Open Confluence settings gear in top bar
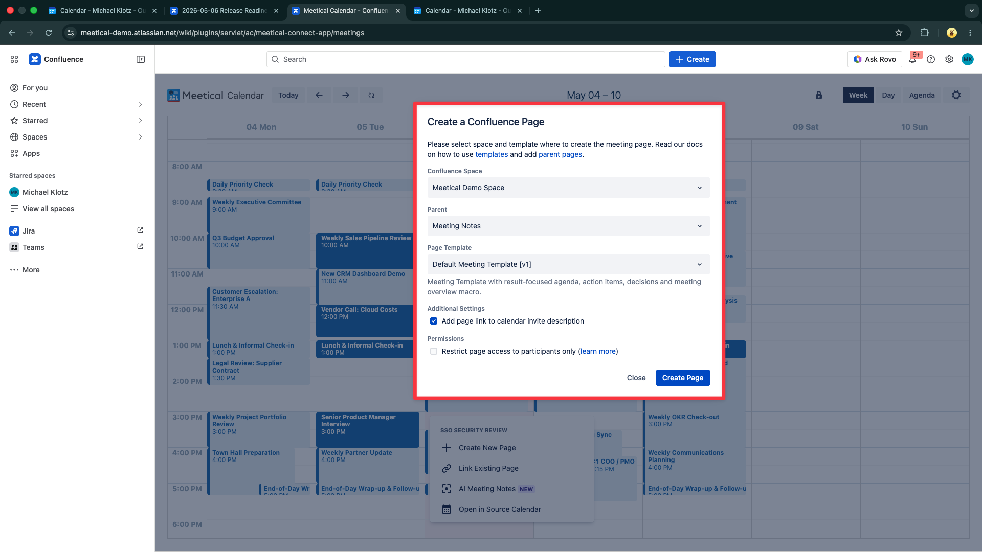This screenshot has width=982, height=552. tap(949, 59)
